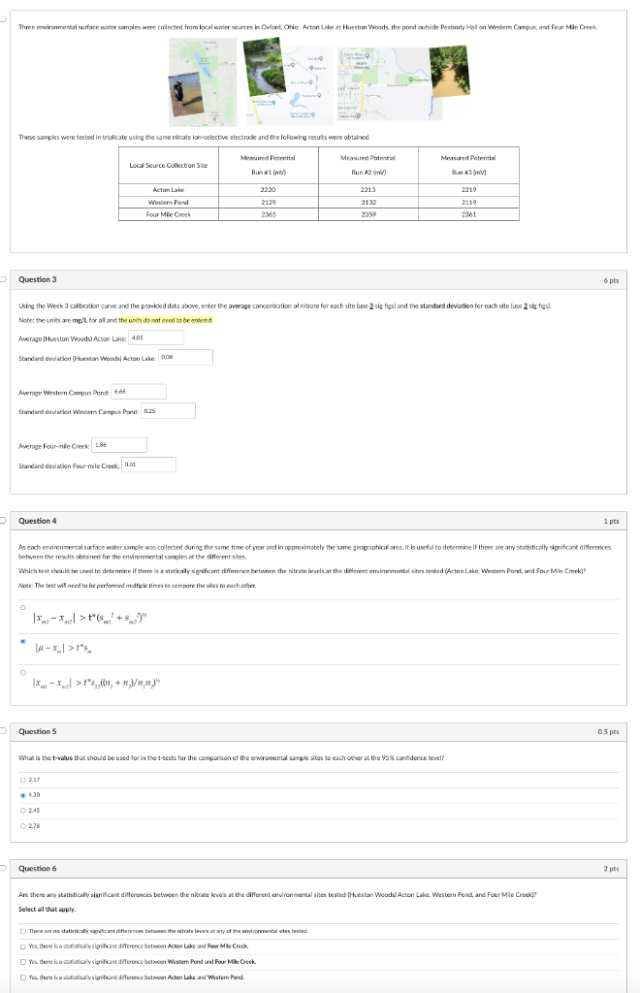The image size is (640, 993).
Task: Click the Average Four-mile Creek field
Action: 117,444
